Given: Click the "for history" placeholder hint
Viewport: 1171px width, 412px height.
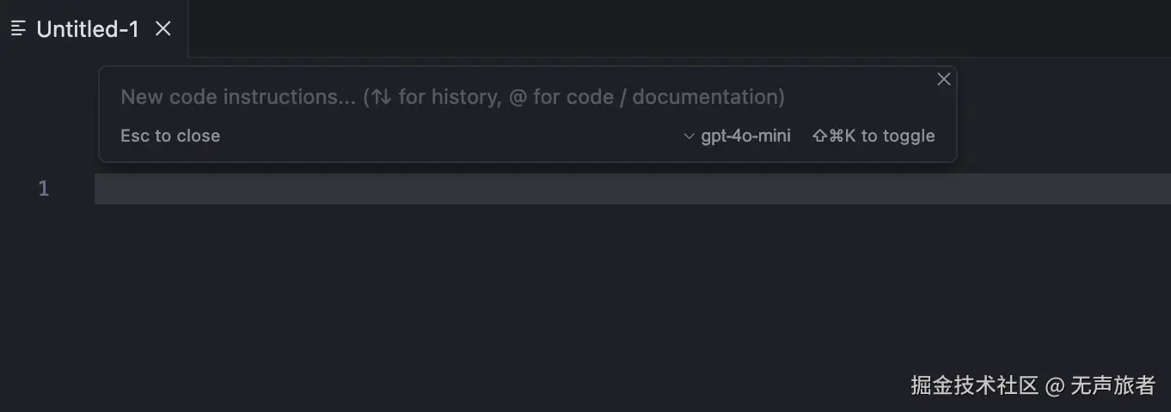Looking at the screenshot, I should [450, 97].
